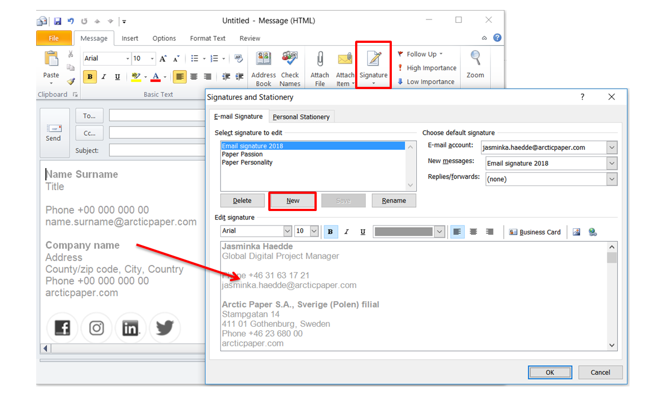Click insert picture icon in signature editor

(x=577, y=232)
